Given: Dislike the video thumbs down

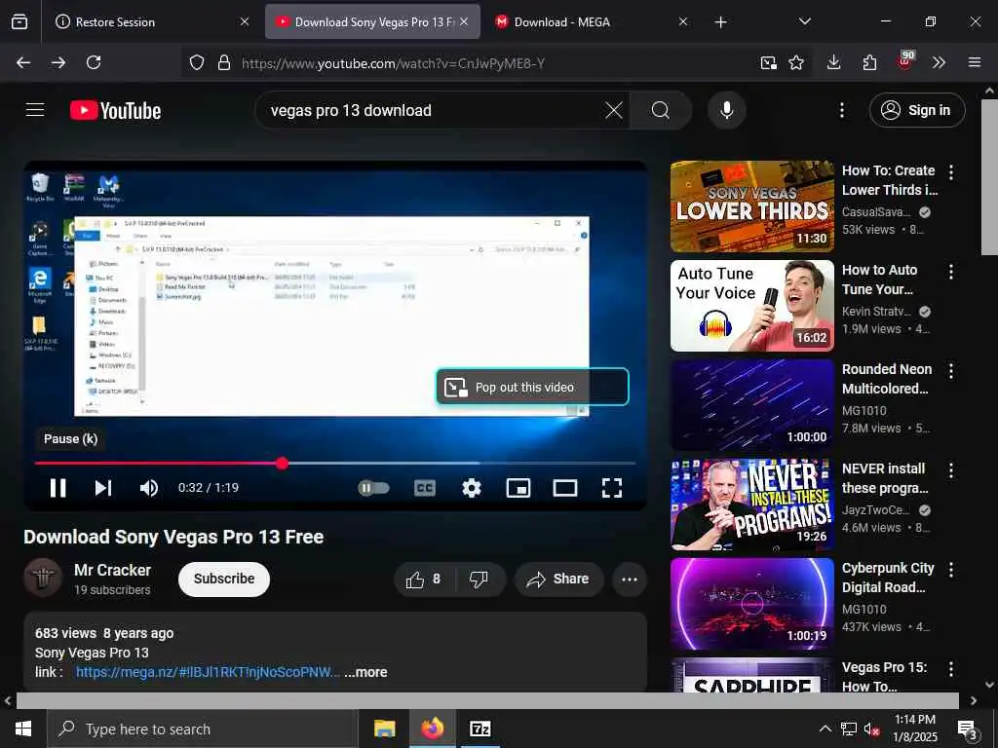Looking at the screenshot, I should click(480, 579).
